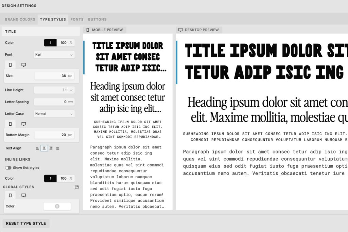Switch Size setting to desktop monitor icon

(23, 65)
